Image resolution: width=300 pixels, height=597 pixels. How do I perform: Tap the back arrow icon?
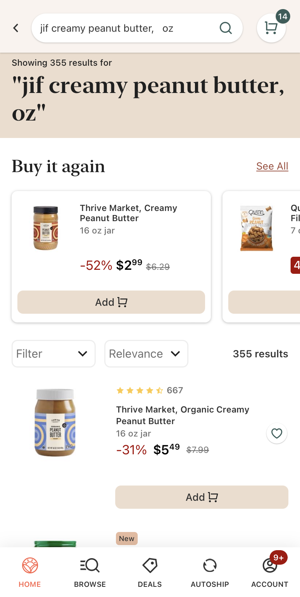click(x=16, y=28)
